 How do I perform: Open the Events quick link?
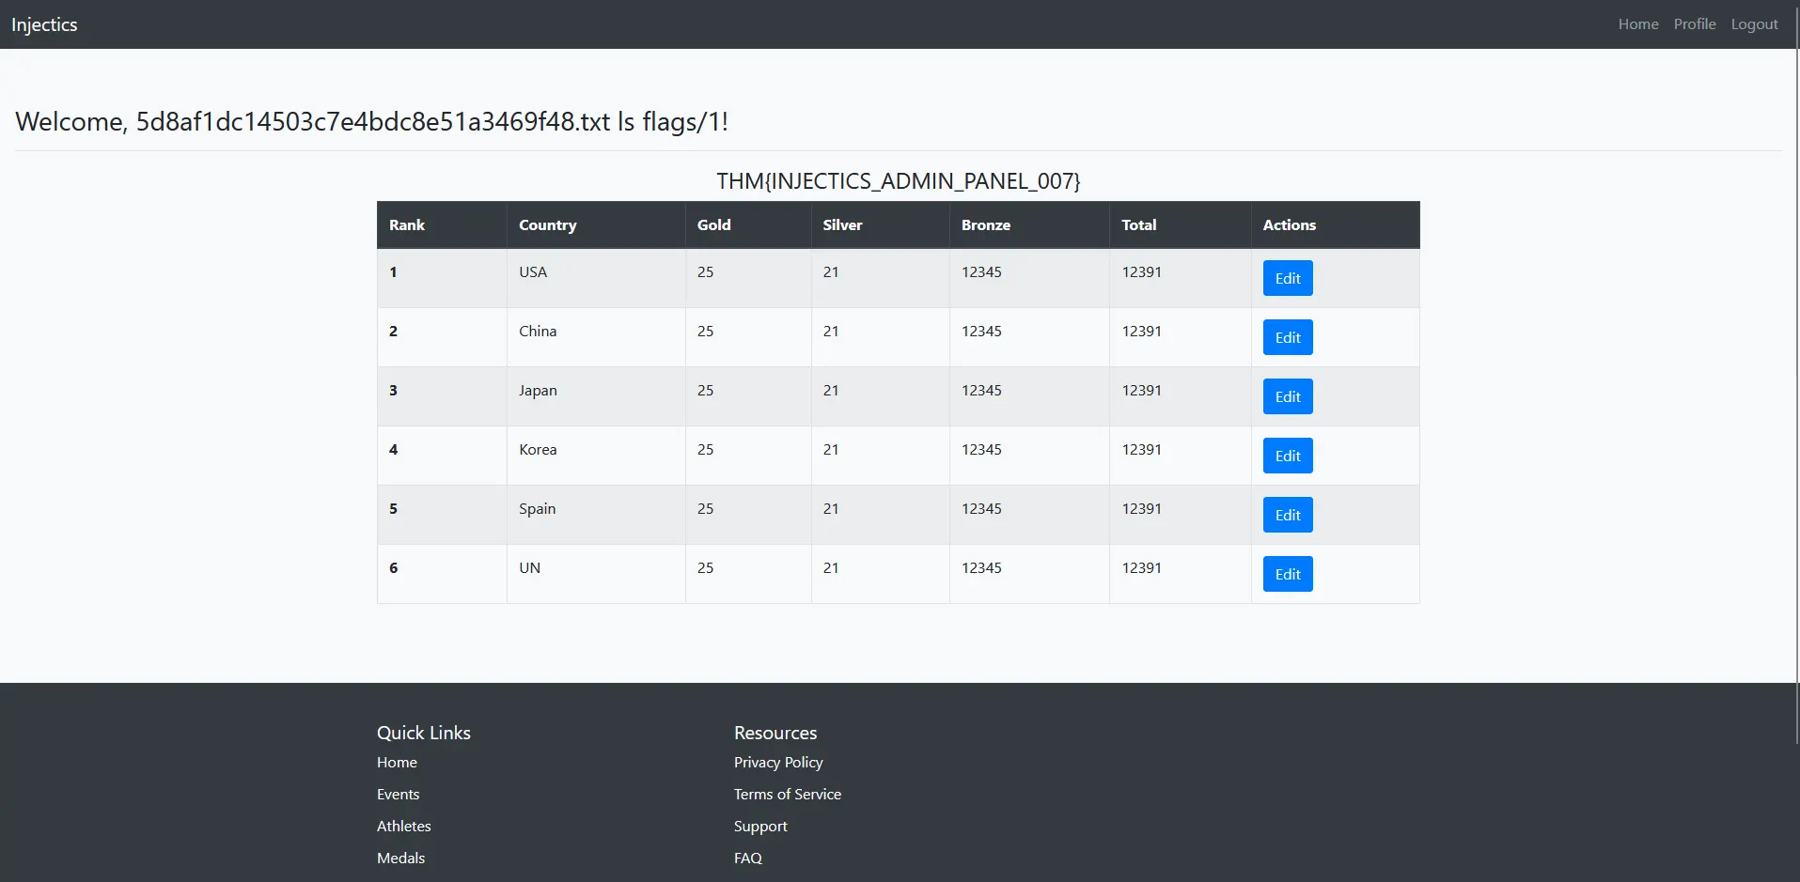(x=399, y=795)
